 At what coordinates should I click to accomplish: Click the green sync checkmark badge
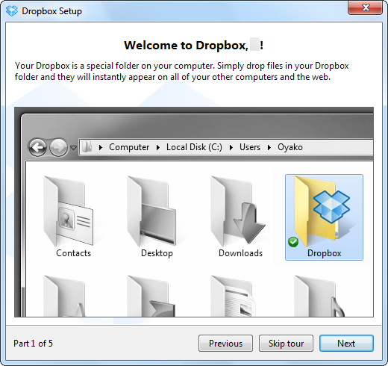click(x=293, y=242)
